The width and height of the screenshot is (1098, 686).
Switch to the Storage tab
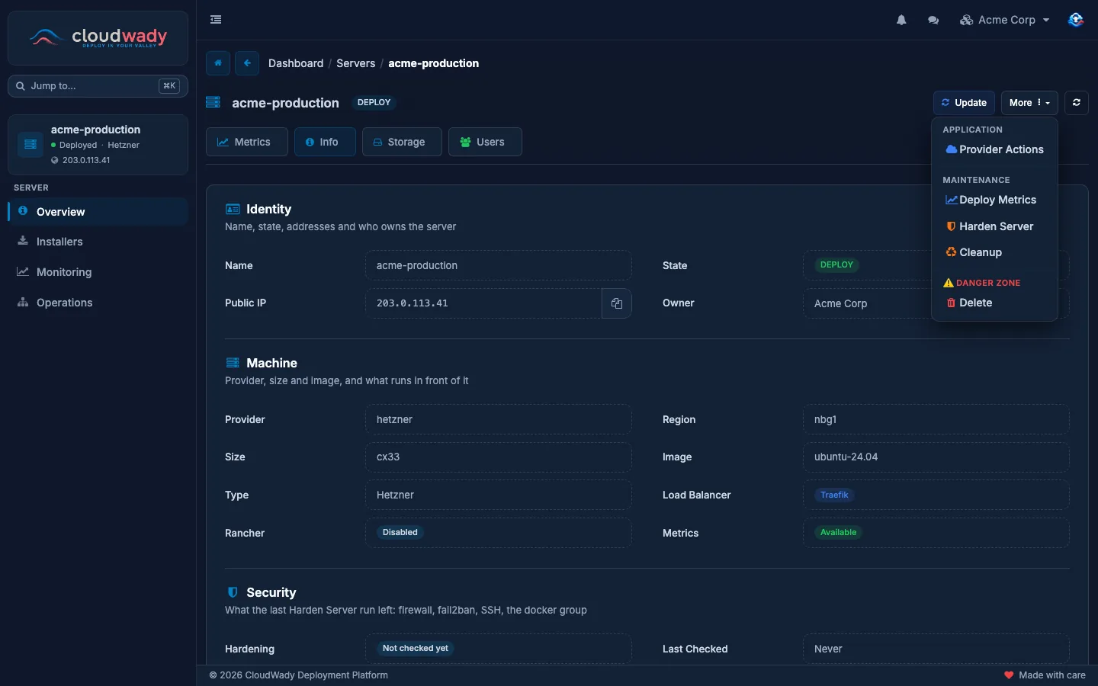click(402, 142)
